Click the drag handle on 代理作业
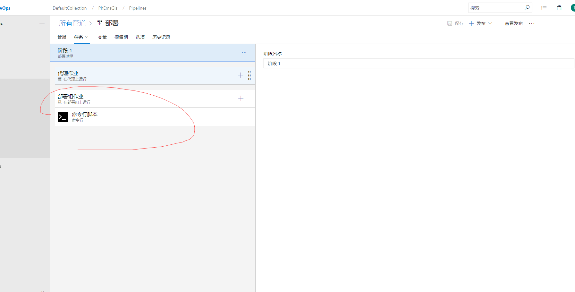This screenshot has height=292, width=575. [249, 75]
